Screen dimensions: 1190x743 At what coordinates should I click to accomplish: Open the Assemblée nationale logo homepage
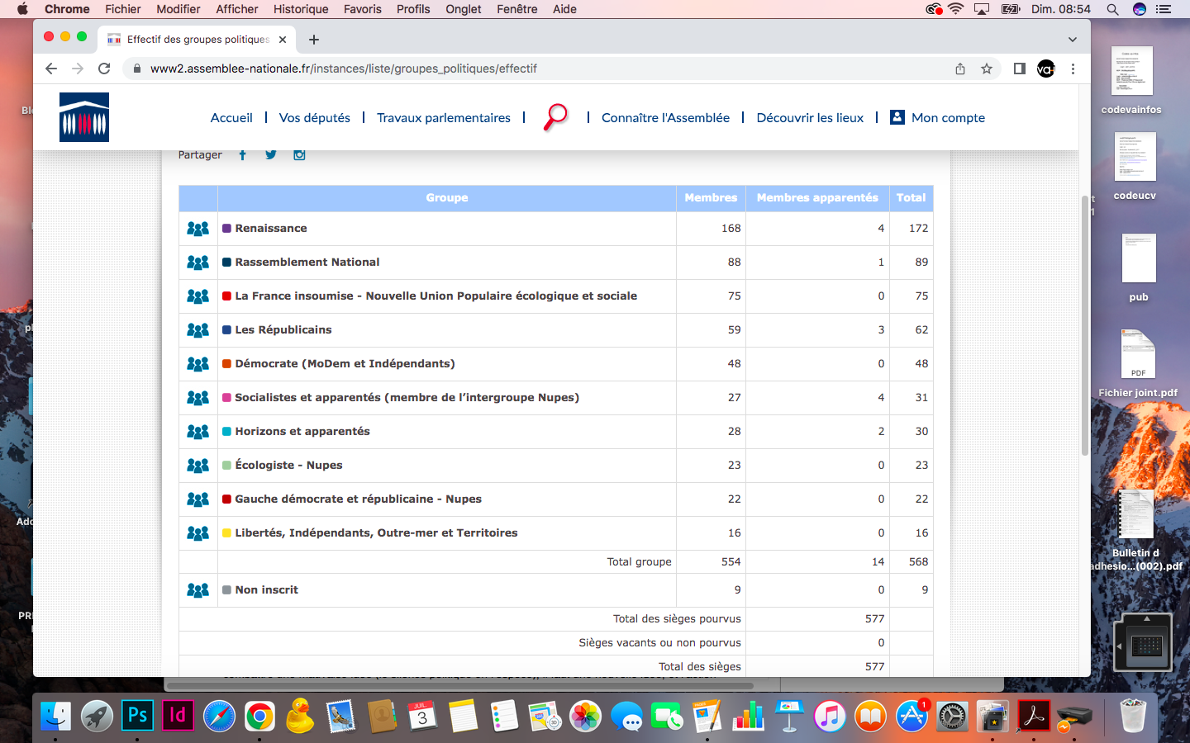tap(84, 117)
